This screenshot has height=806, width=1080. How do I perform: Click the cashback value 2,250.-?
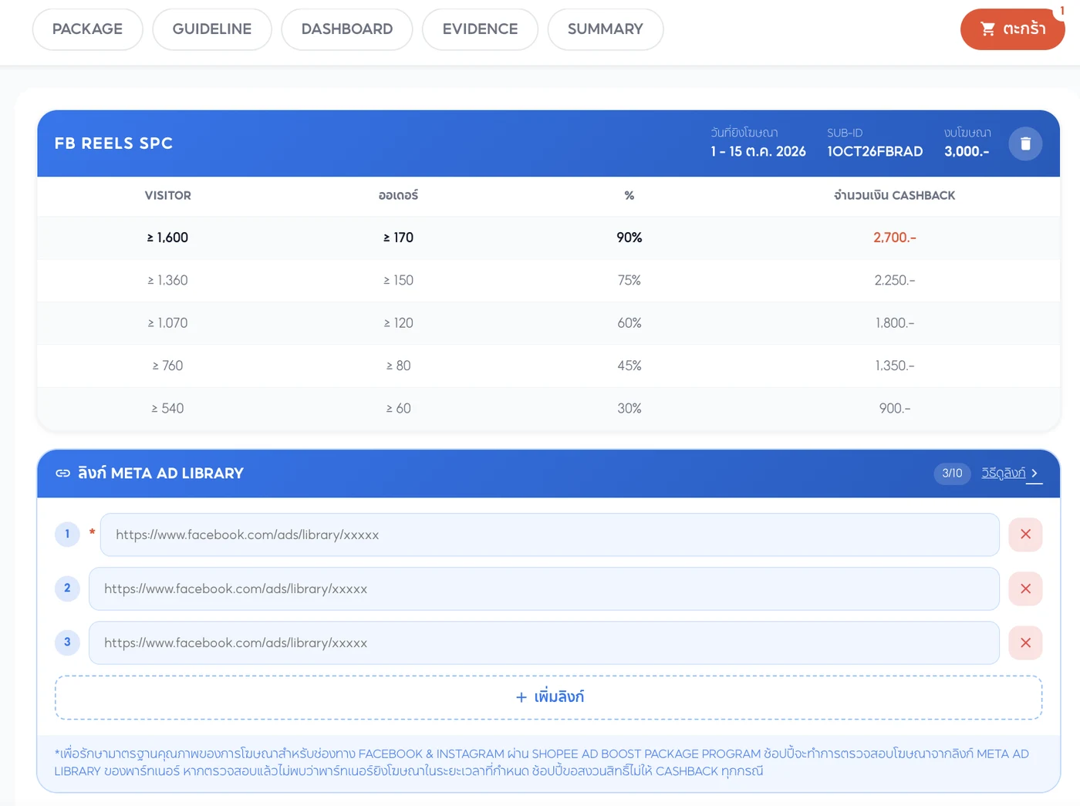point(895,280)
